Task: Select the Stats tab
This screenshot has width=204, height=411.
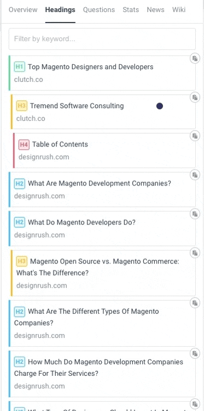Action: coord(131,10)
